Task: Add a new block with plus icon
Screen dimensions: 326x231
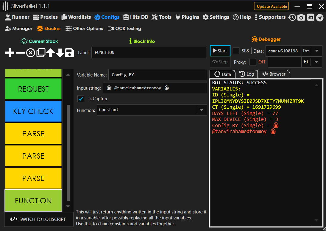Action: [x=10, y=53]
